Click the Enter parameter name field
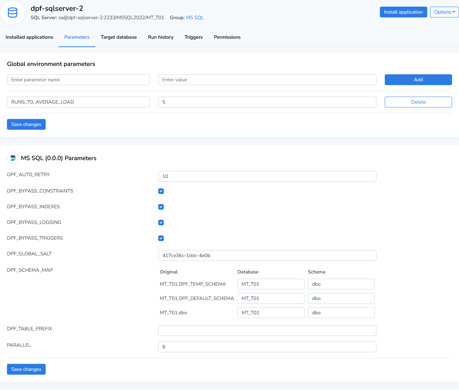 coord(78,80)
